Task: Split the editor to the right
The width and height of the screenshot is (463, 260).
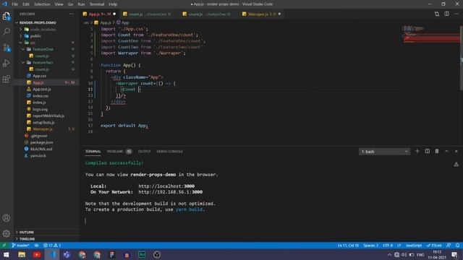Action: pyautogui.click(x=447, y=14)
